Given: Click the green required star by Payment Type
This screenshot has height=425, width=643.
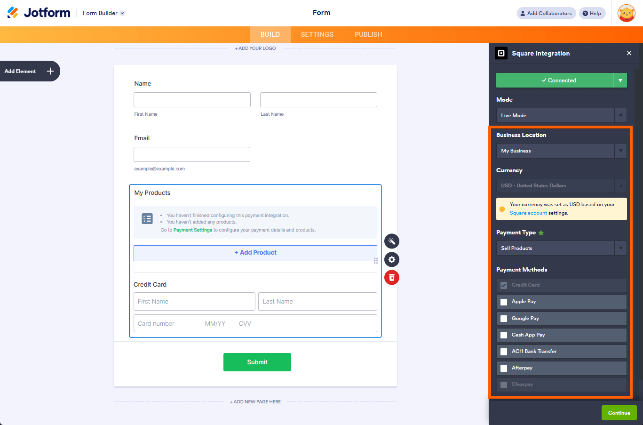Looking at the screenshot, I should coord(541,233).
